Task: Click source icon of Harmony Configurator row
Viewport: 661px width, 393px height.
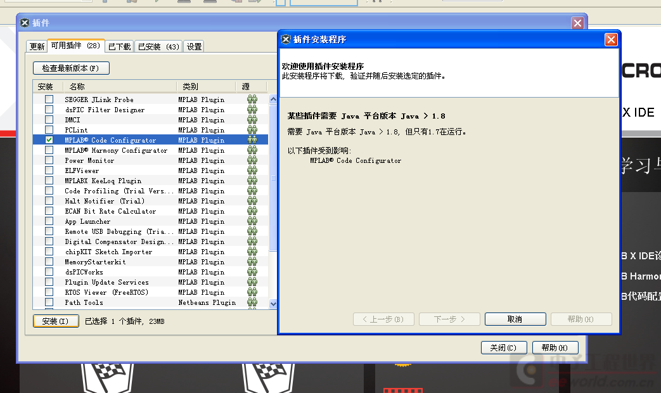Action: coord(252,150)
